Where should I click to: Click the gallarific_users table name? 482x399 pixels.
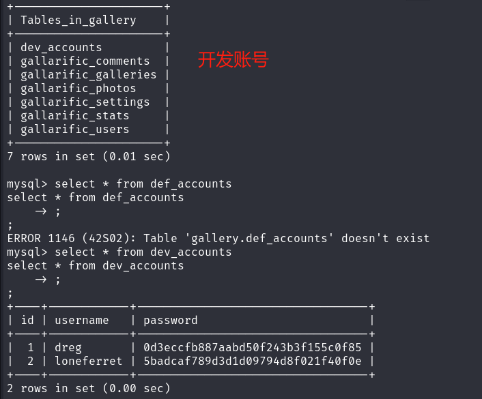[x=75, y=130]
